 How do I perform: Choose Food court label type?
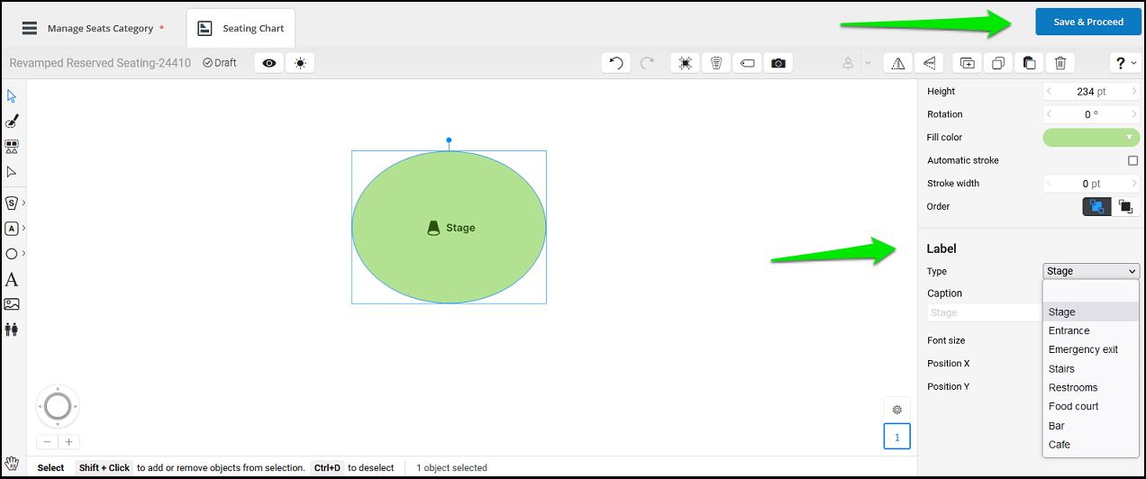(1091, 406)
